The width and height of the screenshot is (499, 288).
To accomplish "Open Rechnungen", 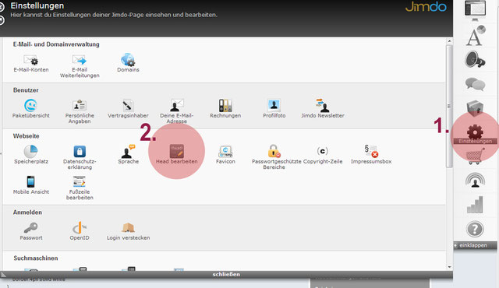I will click(x=225, y=109).
